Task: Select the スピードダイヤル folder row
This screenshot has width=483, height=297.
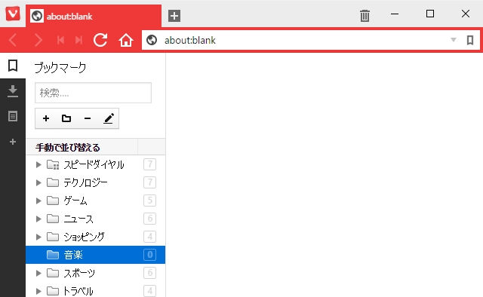Action: tap(96, 164)
